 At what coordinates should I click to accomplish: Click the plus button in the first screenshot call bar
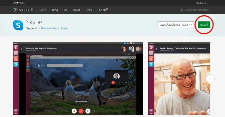(x=95, y=111)
